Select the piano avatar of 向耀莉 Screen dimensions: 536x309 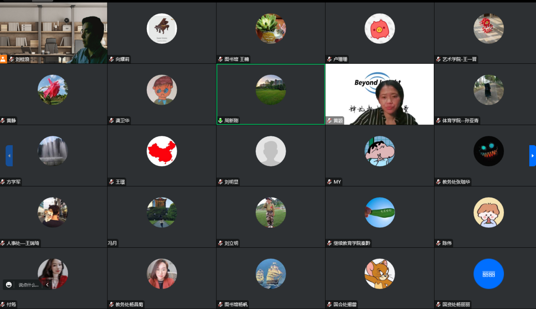tap(161, 29)
